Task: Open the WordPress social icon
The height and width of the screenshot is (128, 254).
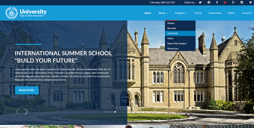Action: (x=209, y=2)
